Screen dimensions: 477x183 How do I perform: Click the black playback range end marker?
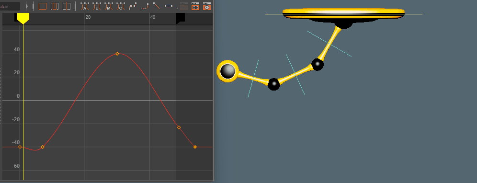click(181, 18)
